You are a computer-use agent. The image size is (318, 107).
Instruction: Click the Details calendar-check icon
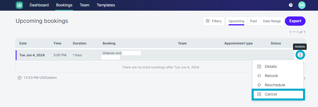259,67
